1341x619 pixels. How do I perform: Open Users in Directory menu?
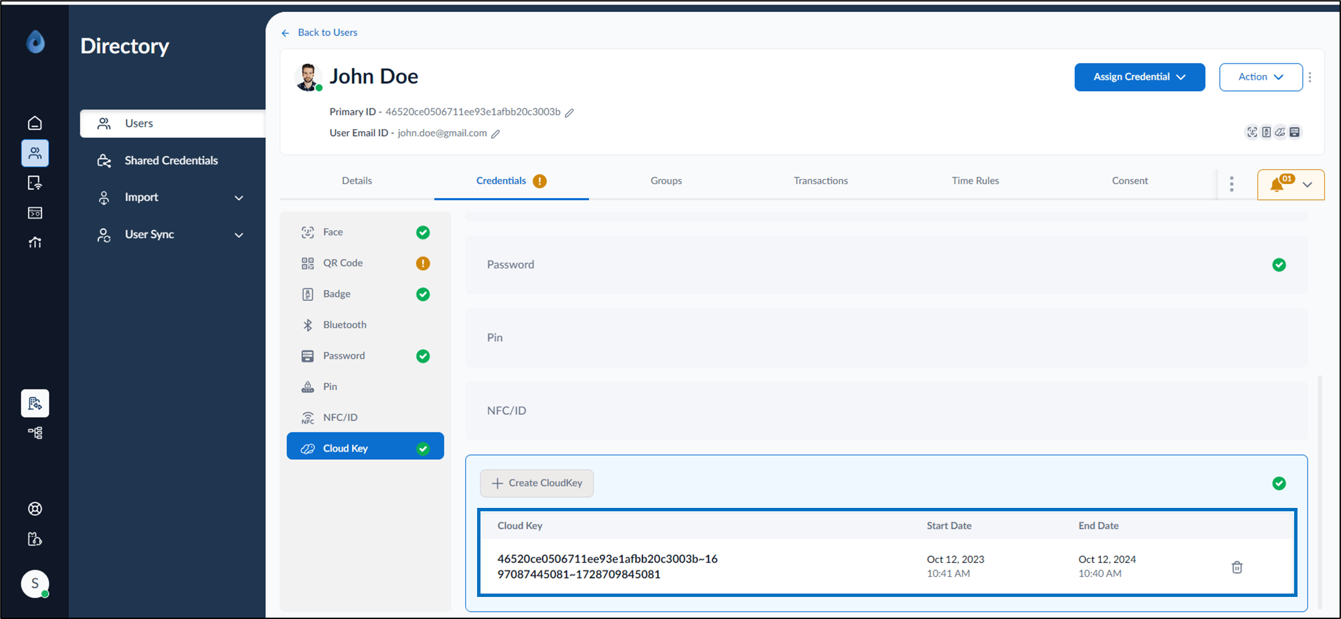pos(173,124)
